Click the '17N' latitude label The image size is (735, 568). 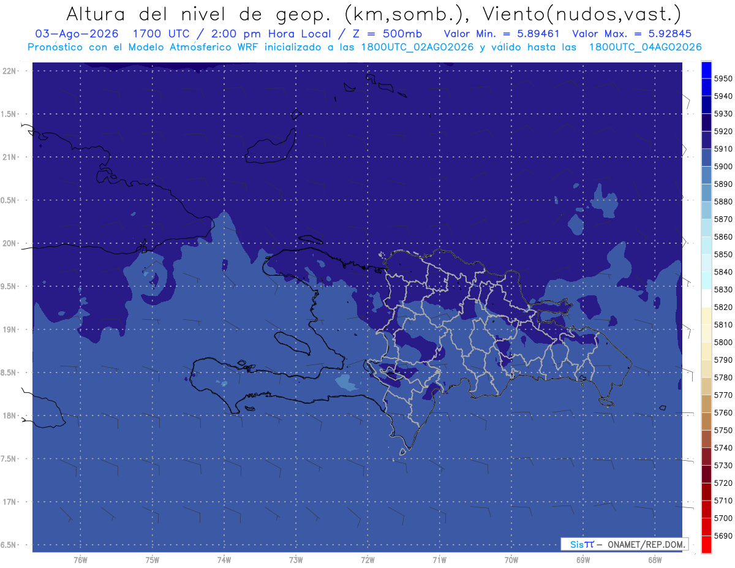click(10, 502)
